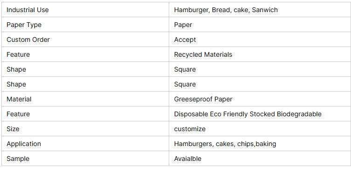Image resolution: width=351 pixels, height=173 pixels.
Task: Click the Custom Order label
Action: [x=28, y=40]
